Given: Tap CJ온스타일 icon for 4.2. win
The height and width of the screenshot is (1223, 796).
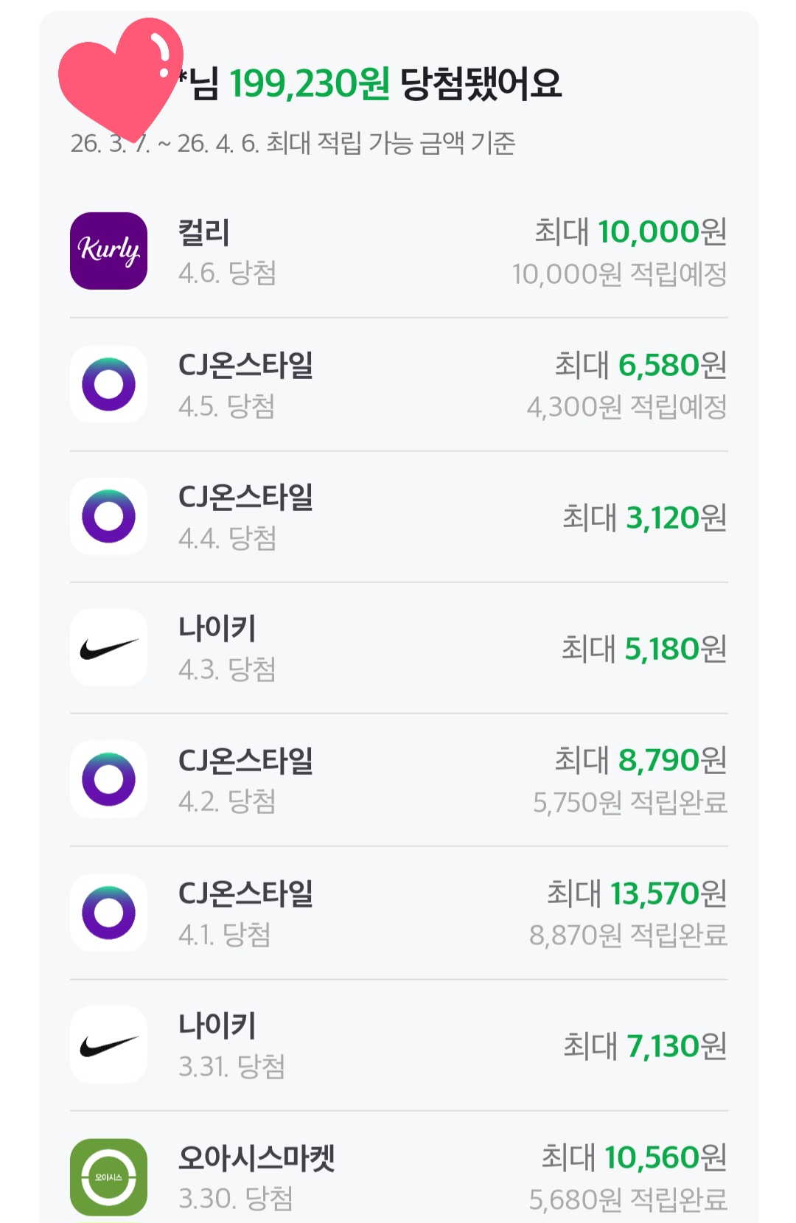Looking at the screenshot, I should [x=108, y=779].
